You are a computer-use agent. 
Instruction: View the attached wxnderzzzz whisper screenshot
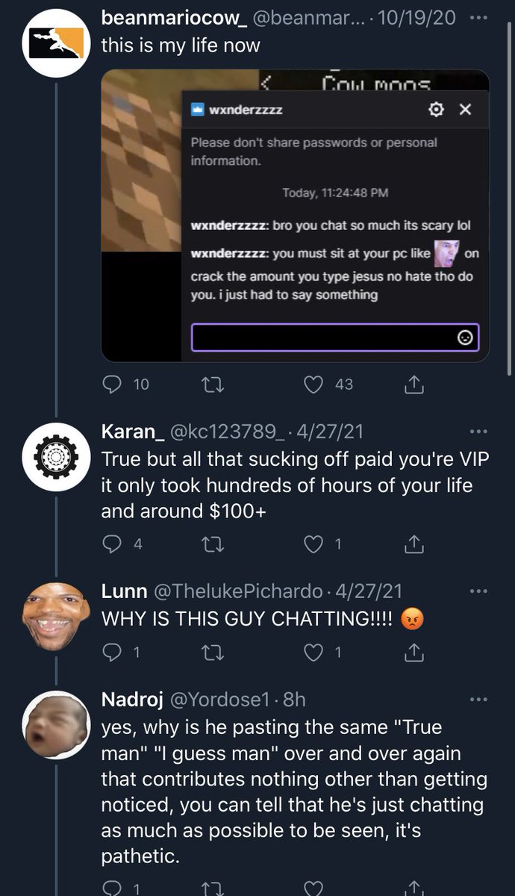296,216
